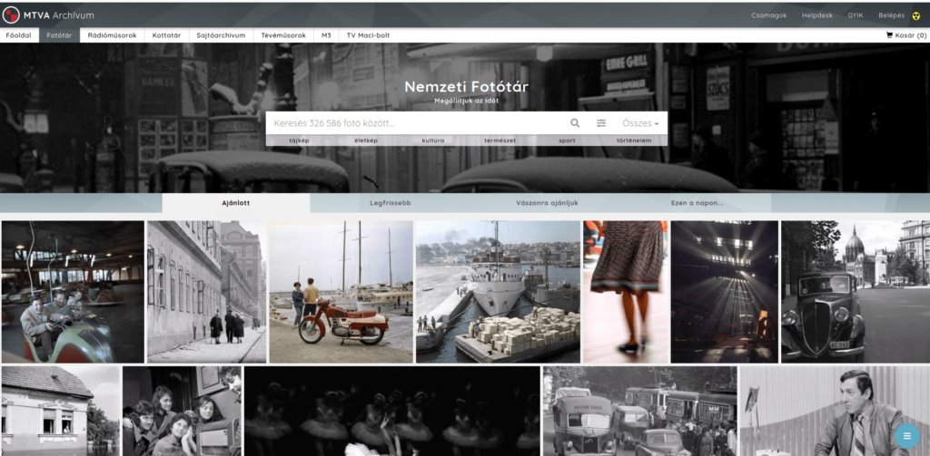
Task: Open the floating blue menu button
Action: click(905, 436)
